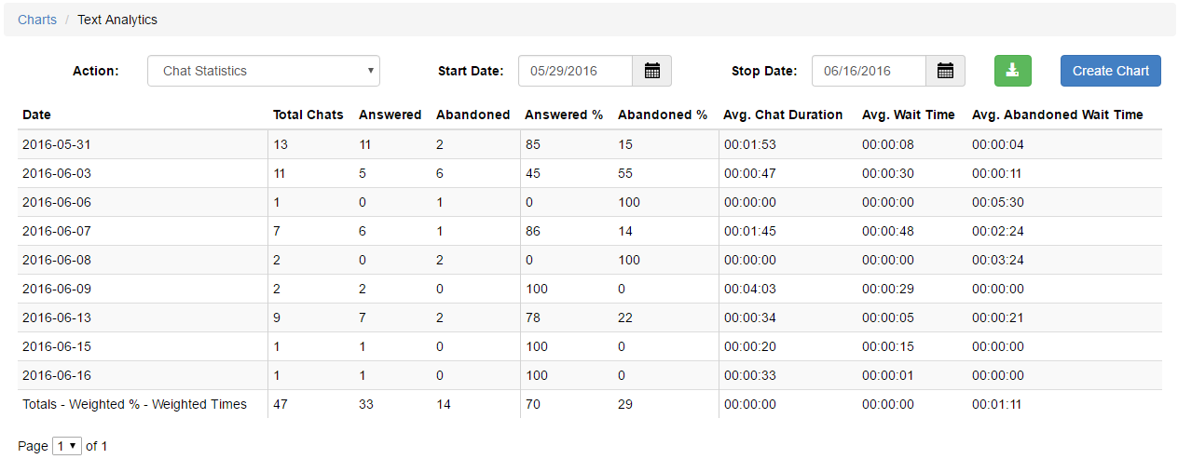Click the Create Chart button

[x=1111, y=71]
